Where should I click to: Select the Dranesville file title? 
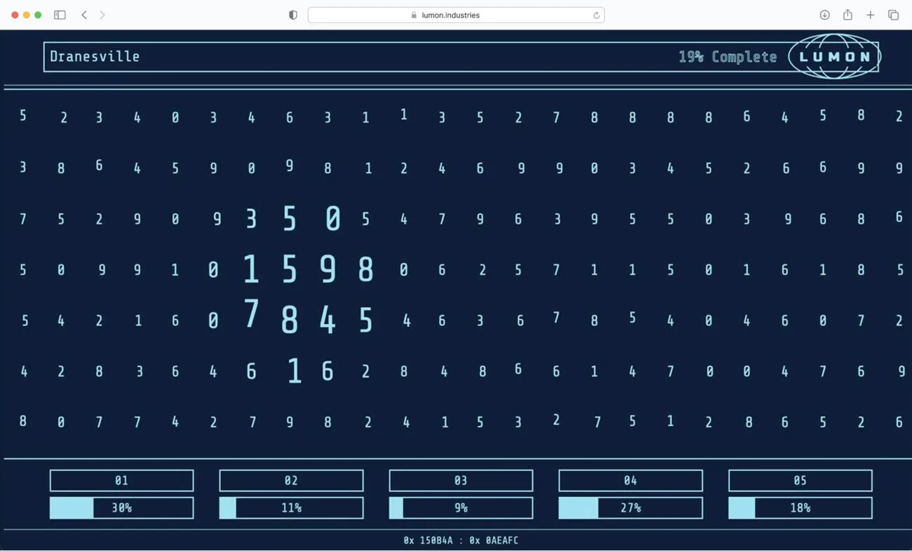(95, 57)
